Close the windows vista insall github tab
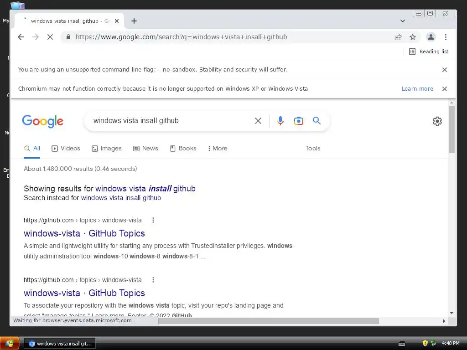The width and height of the screenshot is (467, 350). click(117, 21)
